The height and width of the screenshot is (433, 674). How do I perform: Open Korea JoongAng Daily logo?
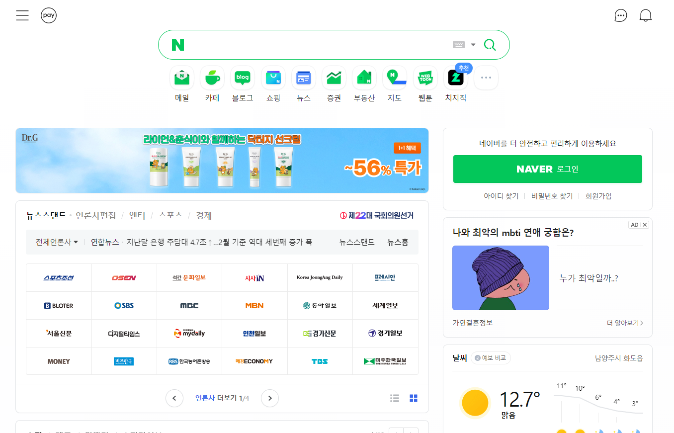tap(320, 277)
